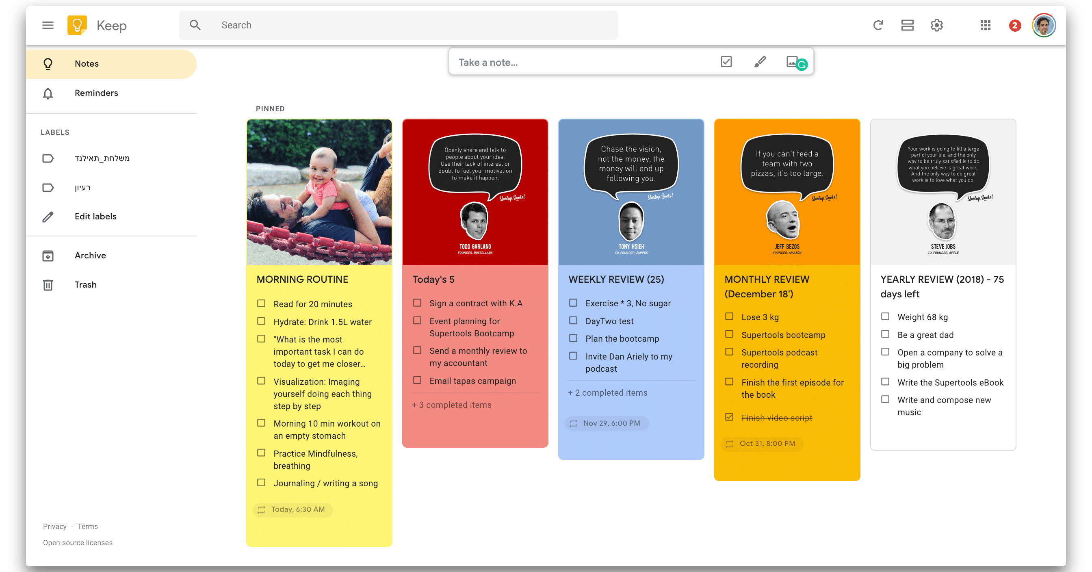The width and height of the screenshot is (1092, 572).
Task: Click the red notifications badge
Action: (x=1014, y=26)
